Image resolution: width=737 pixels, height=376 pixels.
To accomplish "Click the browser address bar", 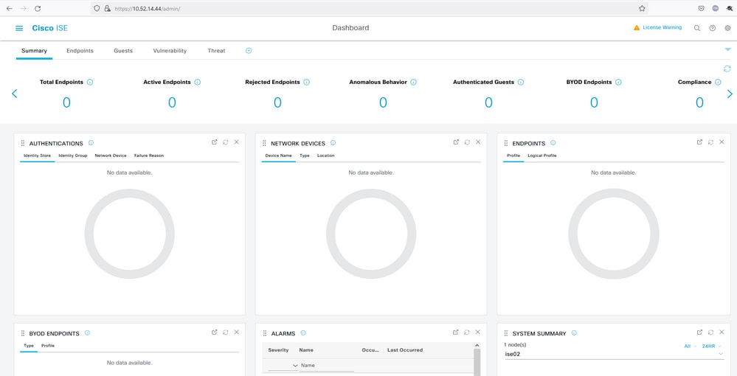I will click(369, 8).
